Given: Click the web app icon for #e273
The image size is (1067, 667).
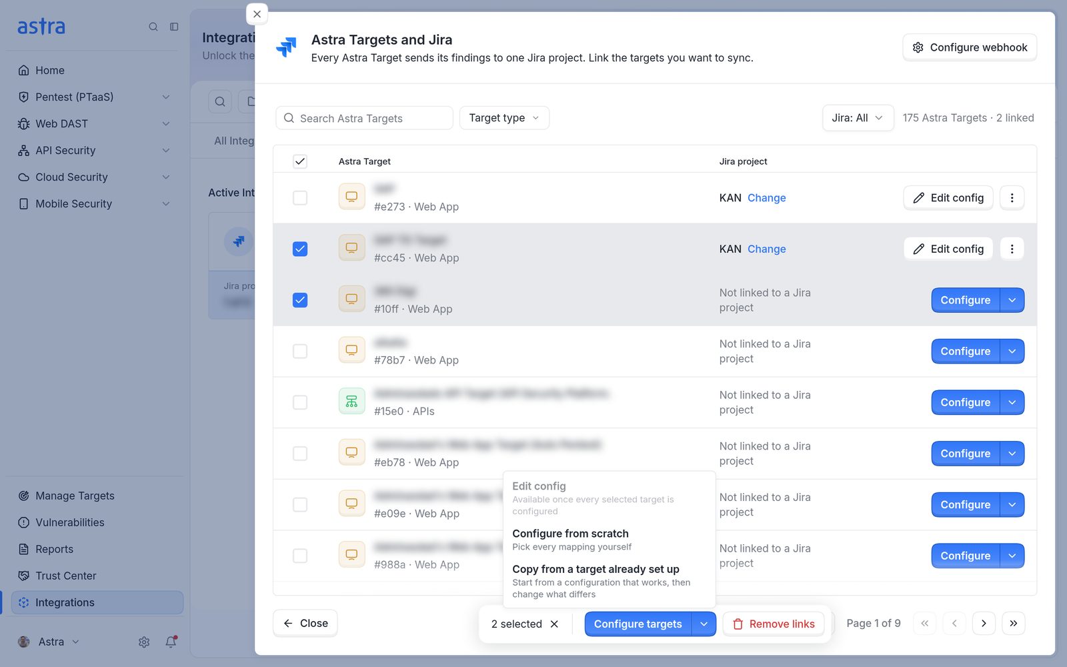Looking at the screenshot, I should pyautogui.click(x=351, y=197).
